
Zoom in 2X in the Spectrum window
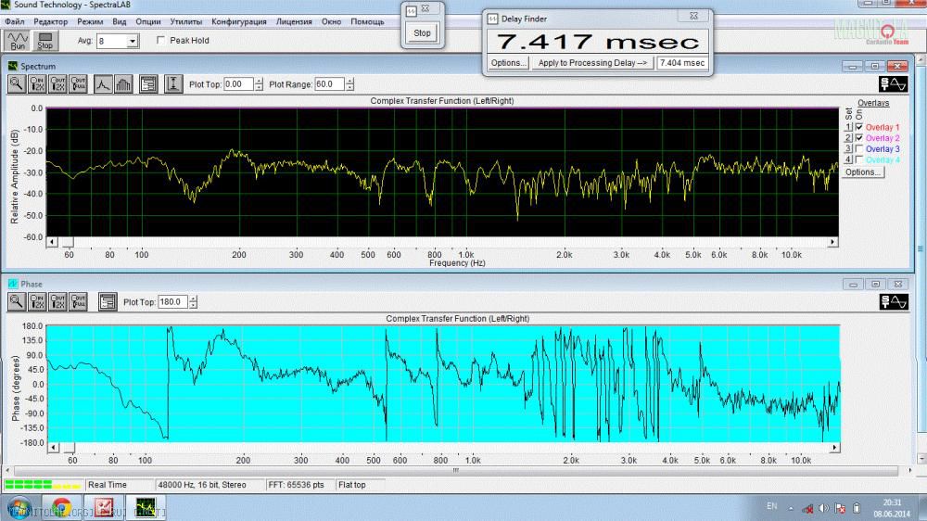tap(37, 84)
